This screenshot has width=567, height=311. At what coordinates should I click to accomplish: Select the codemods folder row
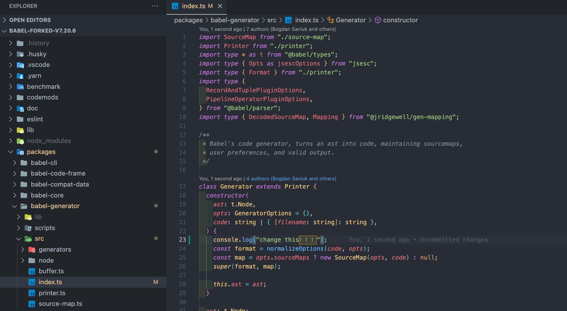pos(83,97)
